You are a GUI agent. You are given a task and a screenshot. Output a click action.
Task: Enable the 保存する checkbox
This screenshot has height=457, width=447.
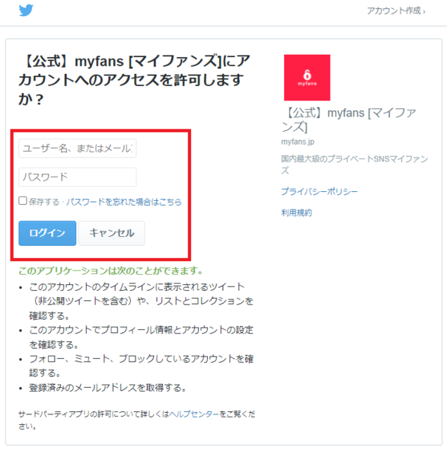(23, 201)
